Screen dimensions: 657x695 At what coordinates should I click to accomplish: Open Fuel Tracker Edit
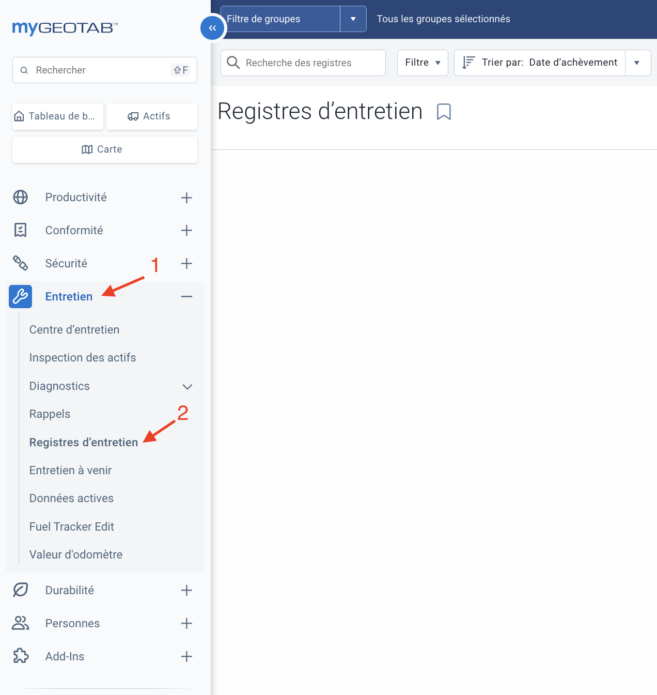coord(72,526)
